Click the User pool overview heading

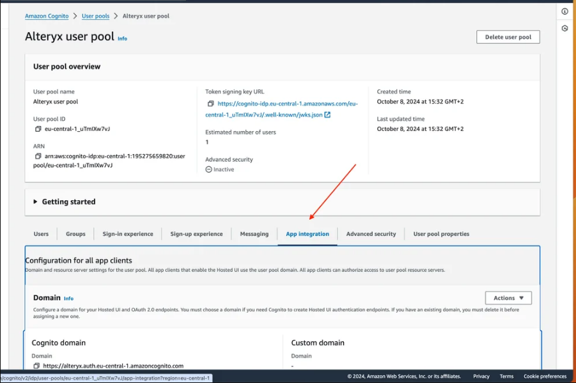(67, 66)
